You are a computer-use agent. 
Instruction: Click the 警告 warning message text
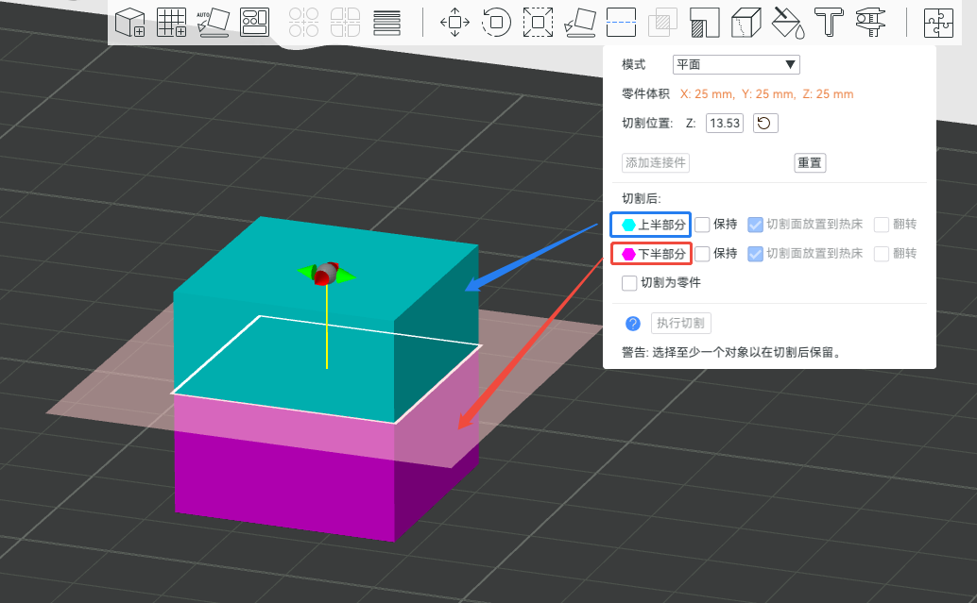(x=732, y=353)
